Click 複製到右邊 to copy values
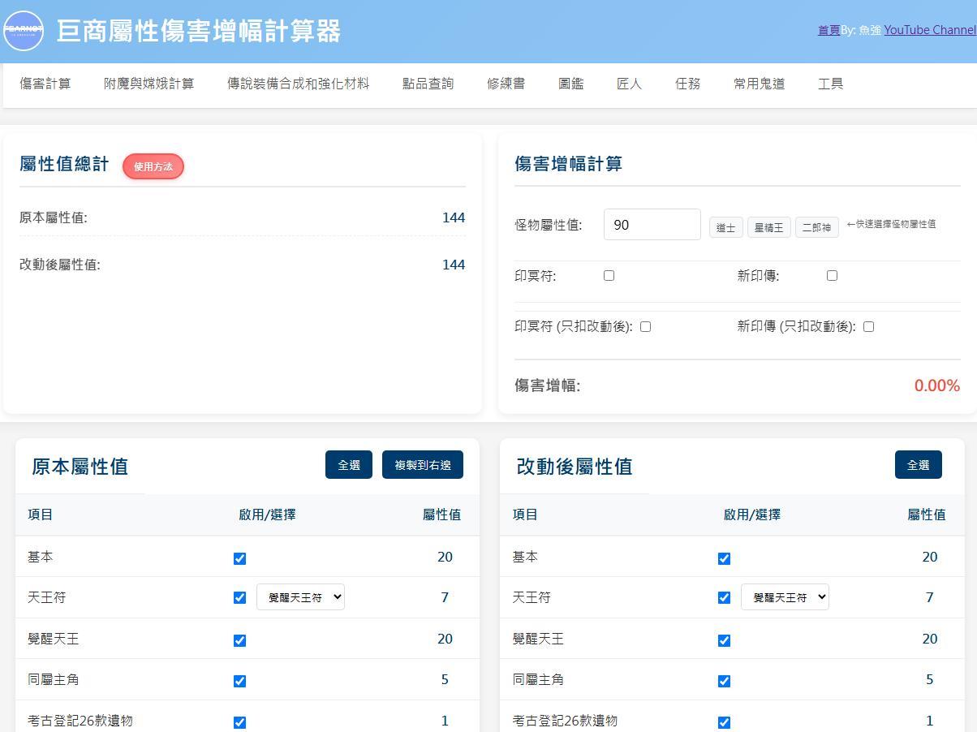The height and width of the screenshot is (732, 977). 422,464
